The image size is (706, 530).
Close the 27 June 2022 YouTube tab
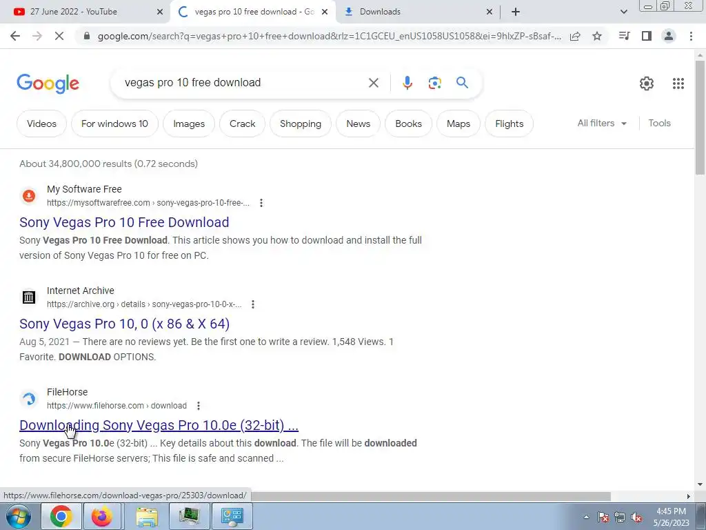[x=160, y=12]
